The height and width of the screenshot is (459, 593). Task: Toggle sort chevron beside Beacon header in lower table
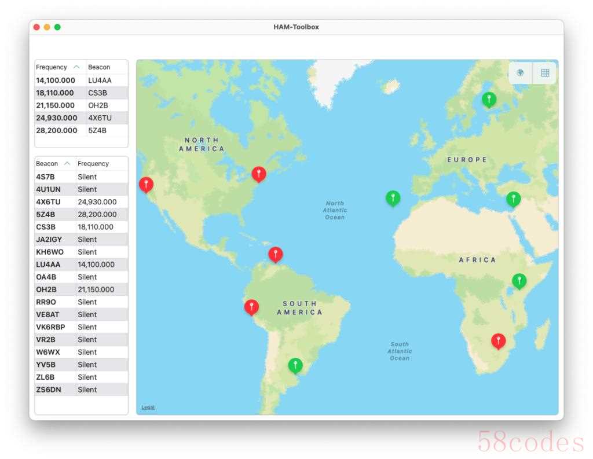[x=67, y=163]
